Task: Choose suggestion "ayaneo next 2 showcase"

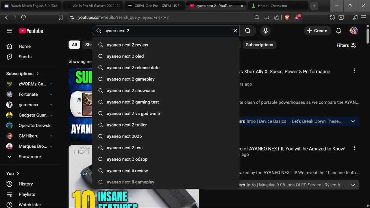Action: pyautogui.click(x=166, y=90)
